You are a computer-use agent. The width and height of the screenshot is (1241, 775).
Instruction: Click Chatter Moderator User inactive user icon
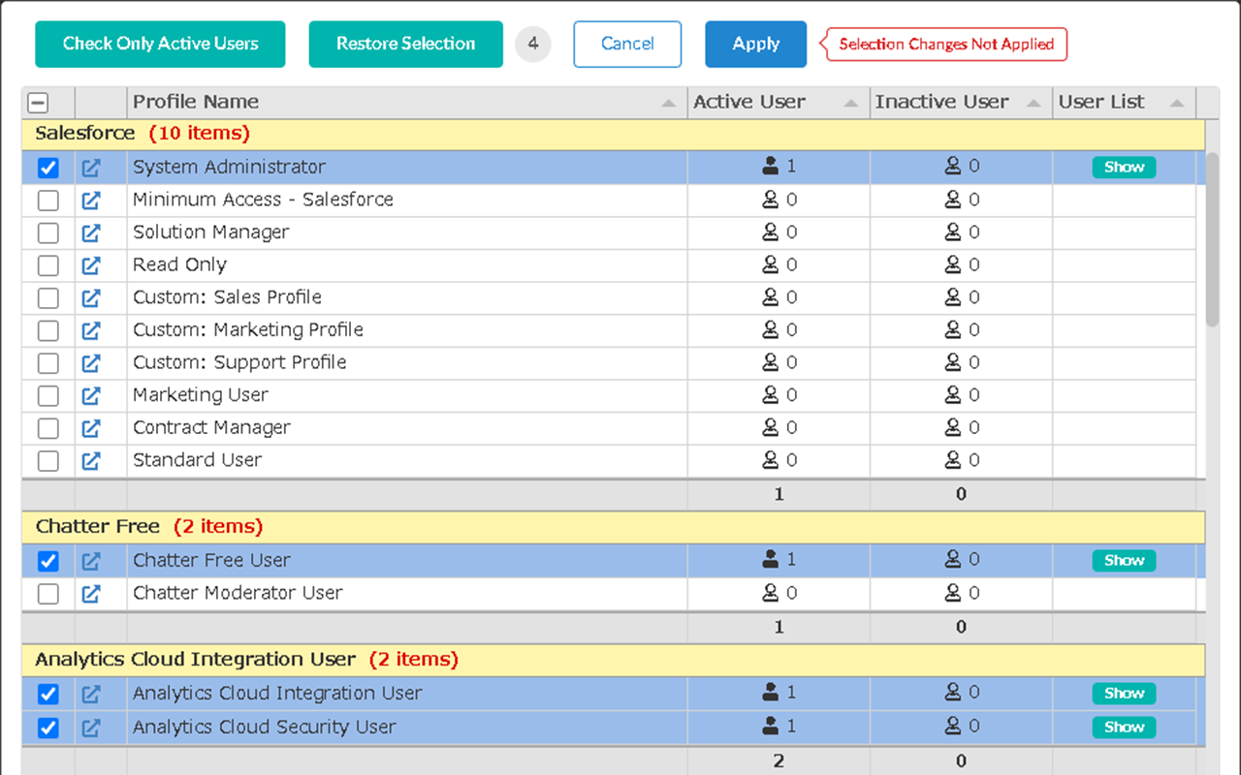click(x=953, y=592)
